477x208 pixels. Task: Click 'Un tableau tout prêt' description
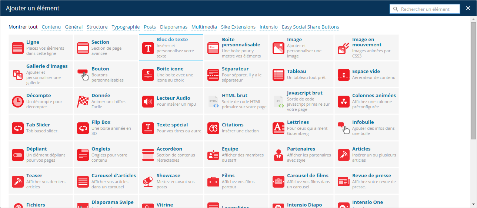[x=306, y=78]
